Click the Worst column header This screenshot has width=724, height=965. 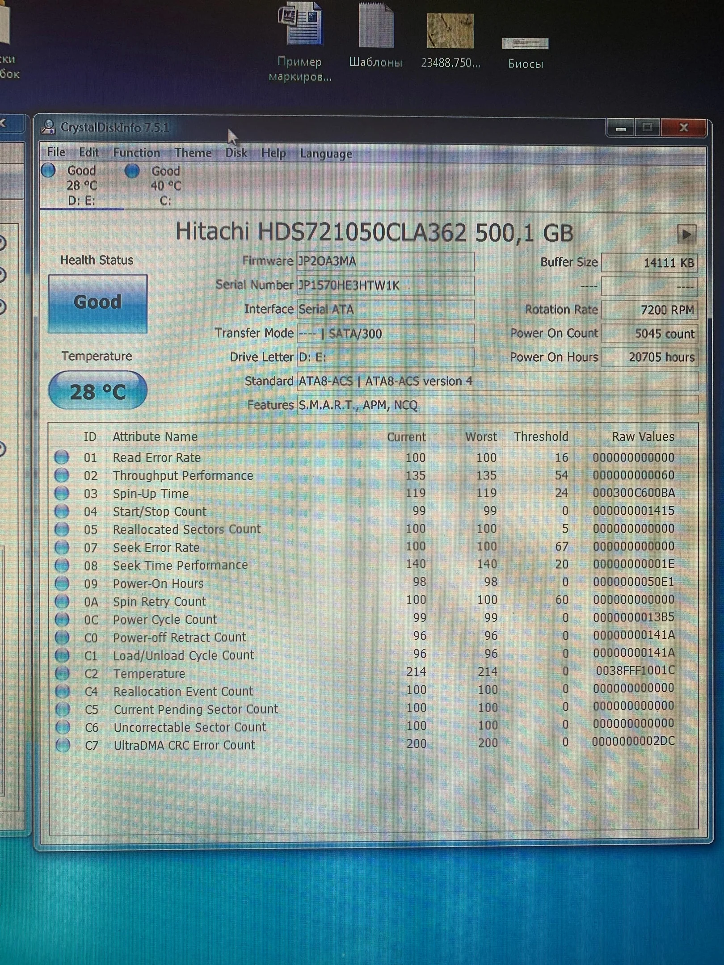[x=481, y=437]
